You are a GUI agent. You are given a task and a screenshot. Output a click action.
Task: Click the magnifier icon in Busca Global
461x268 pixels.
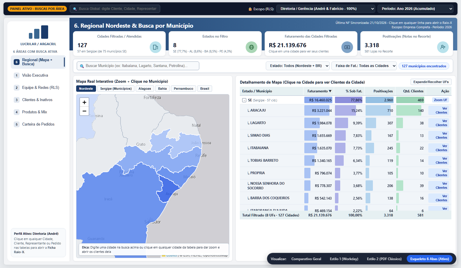(x=75, y=9)
